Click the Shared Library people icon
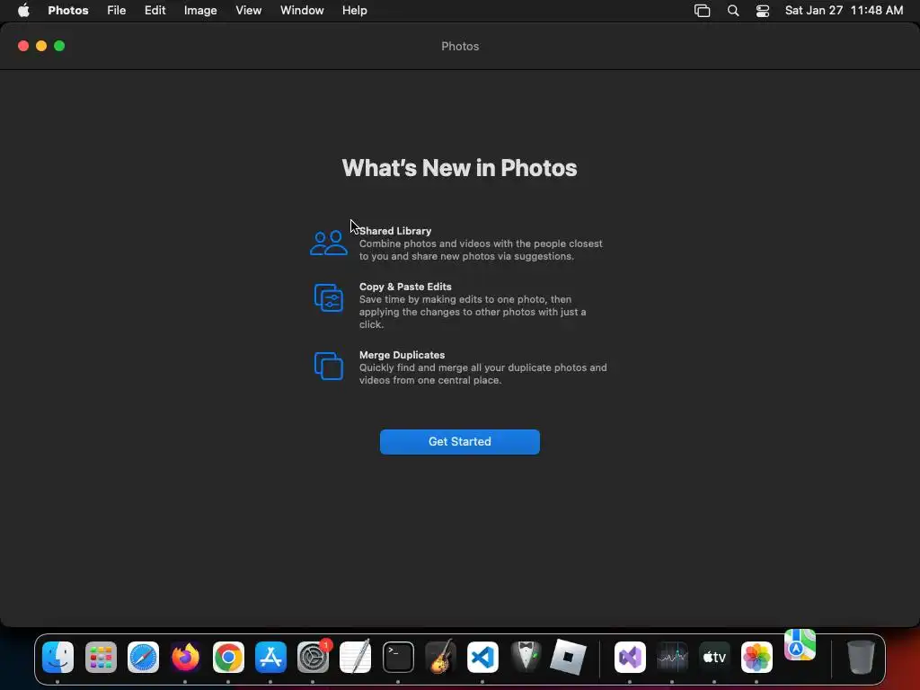The width and height of the screenshot is (920, 690). pyautogui.click(x=329, y=243)
